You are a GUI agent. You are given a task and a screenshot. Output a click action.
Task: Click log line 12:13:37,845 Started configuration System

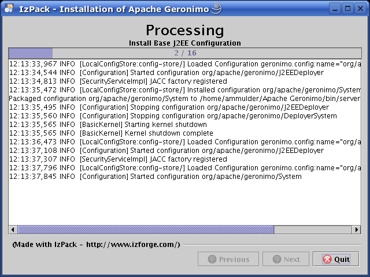point(156,177)
